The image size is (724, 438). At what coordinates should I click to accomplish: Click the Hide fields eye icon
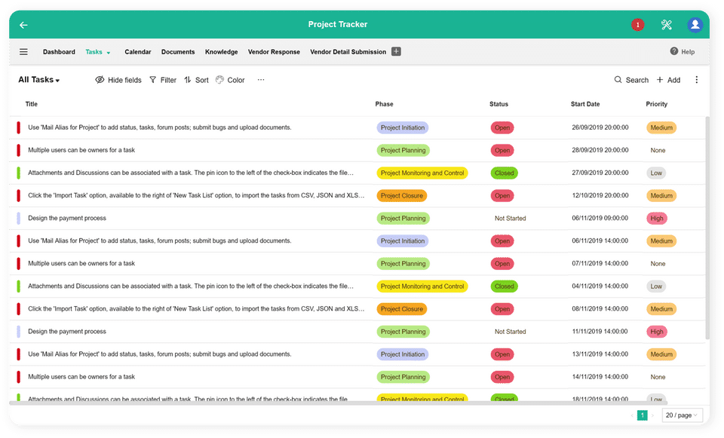click(x=100, y=80)
